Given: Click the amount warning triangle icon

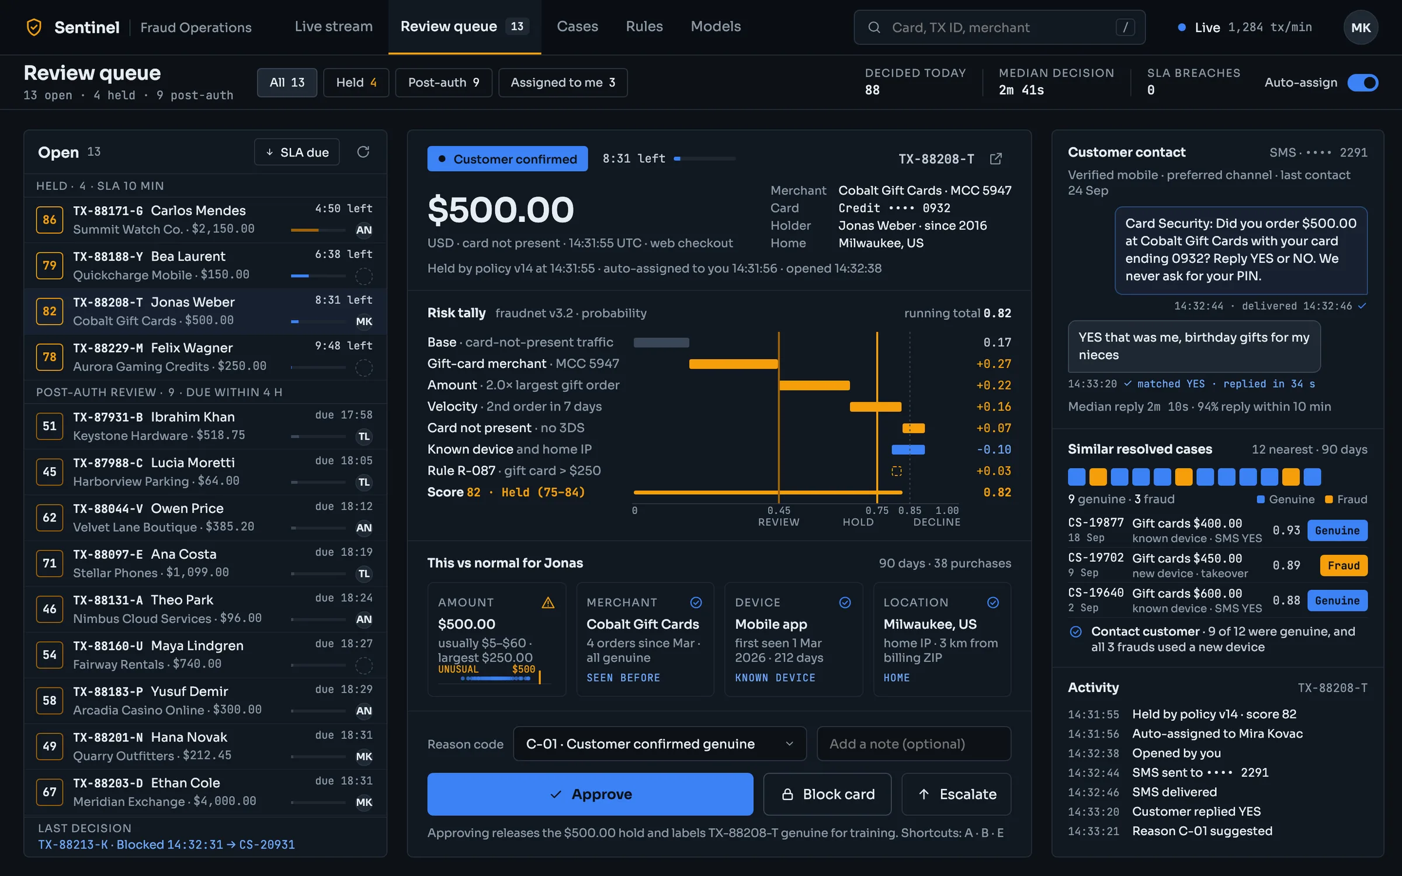Looking at the screenshot, I should coord(548,602).
